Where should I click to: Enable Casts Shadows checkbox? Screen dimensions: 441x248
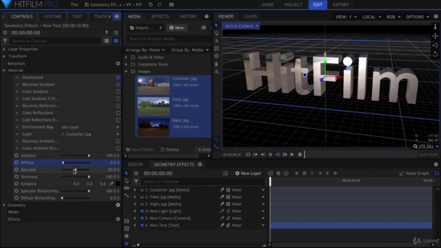point(118,92)
